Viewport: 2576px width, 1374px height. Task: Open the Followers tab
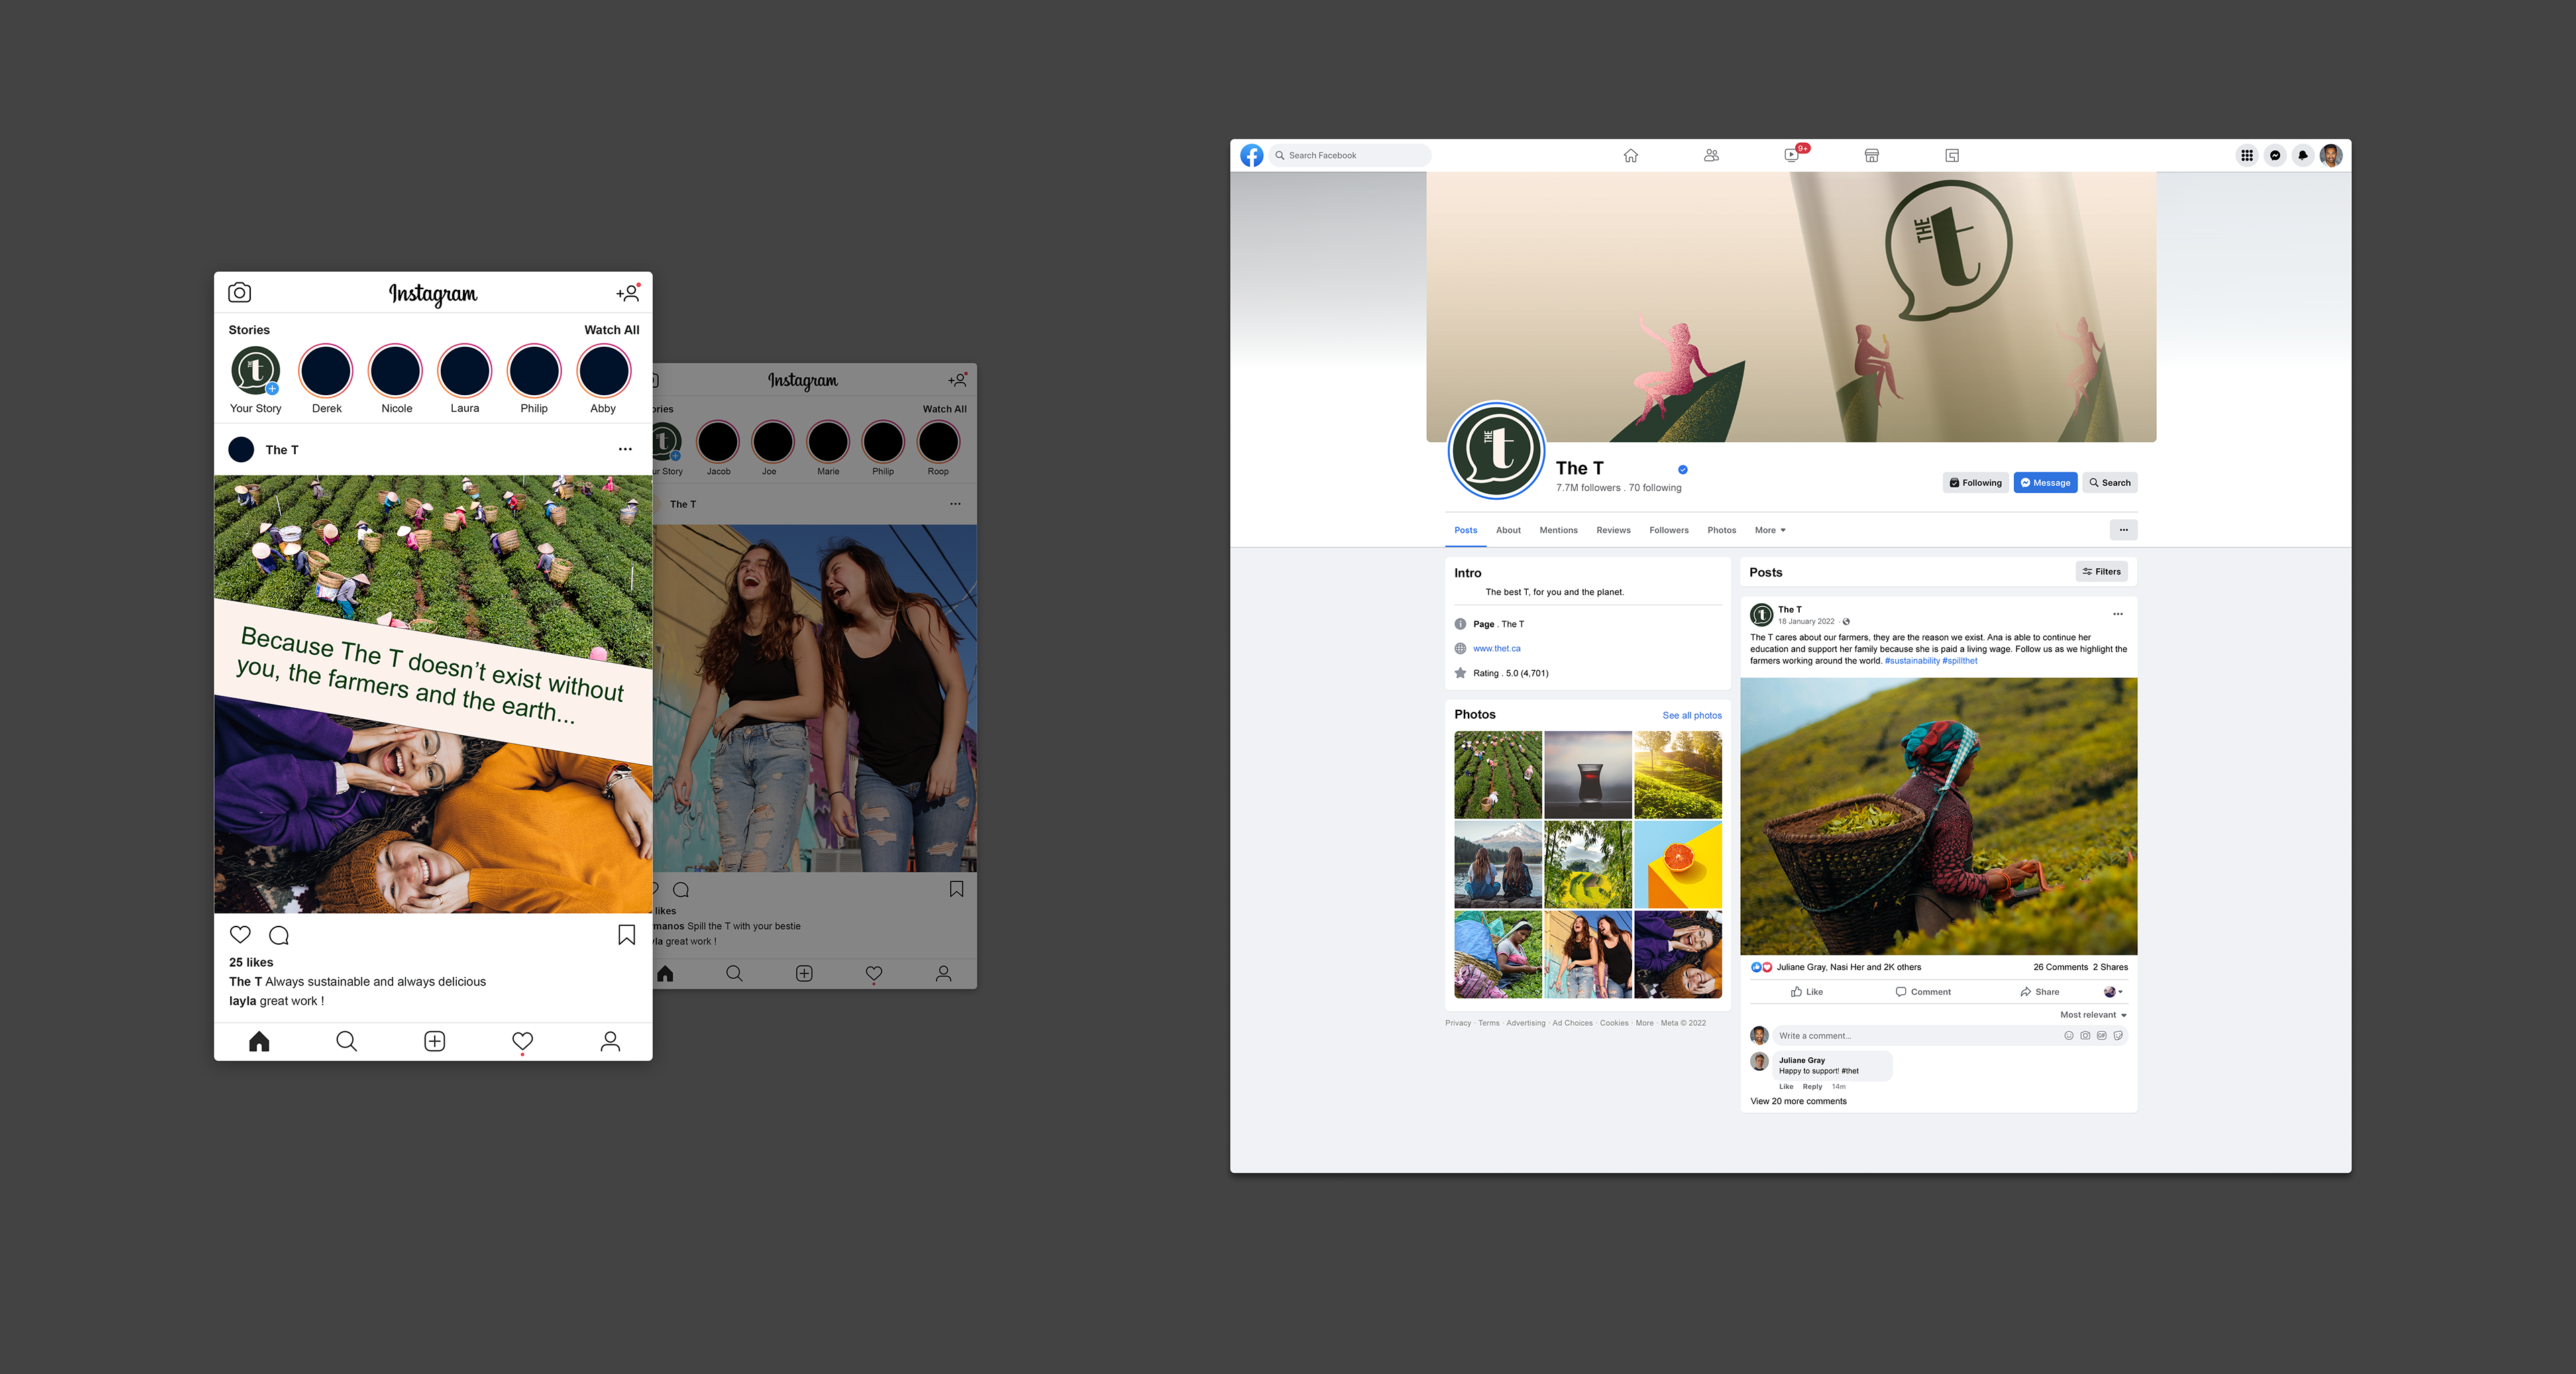tap(1668, 530)
